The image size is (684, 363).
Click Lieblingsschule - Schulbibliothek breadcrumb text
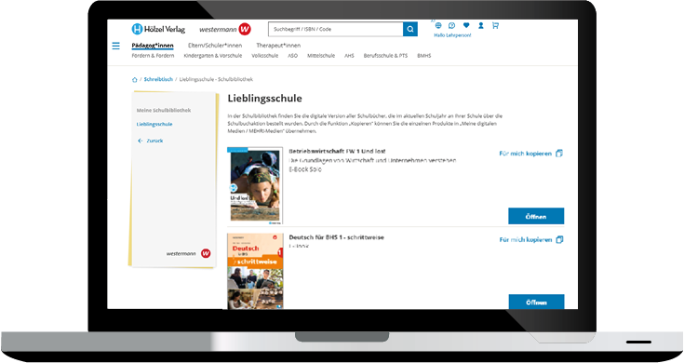coord(216,79)
